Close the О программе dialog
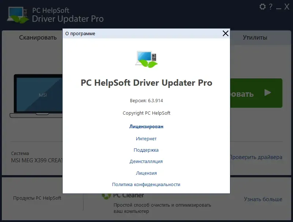The image size is (293, 222). [x=226, y=33]
